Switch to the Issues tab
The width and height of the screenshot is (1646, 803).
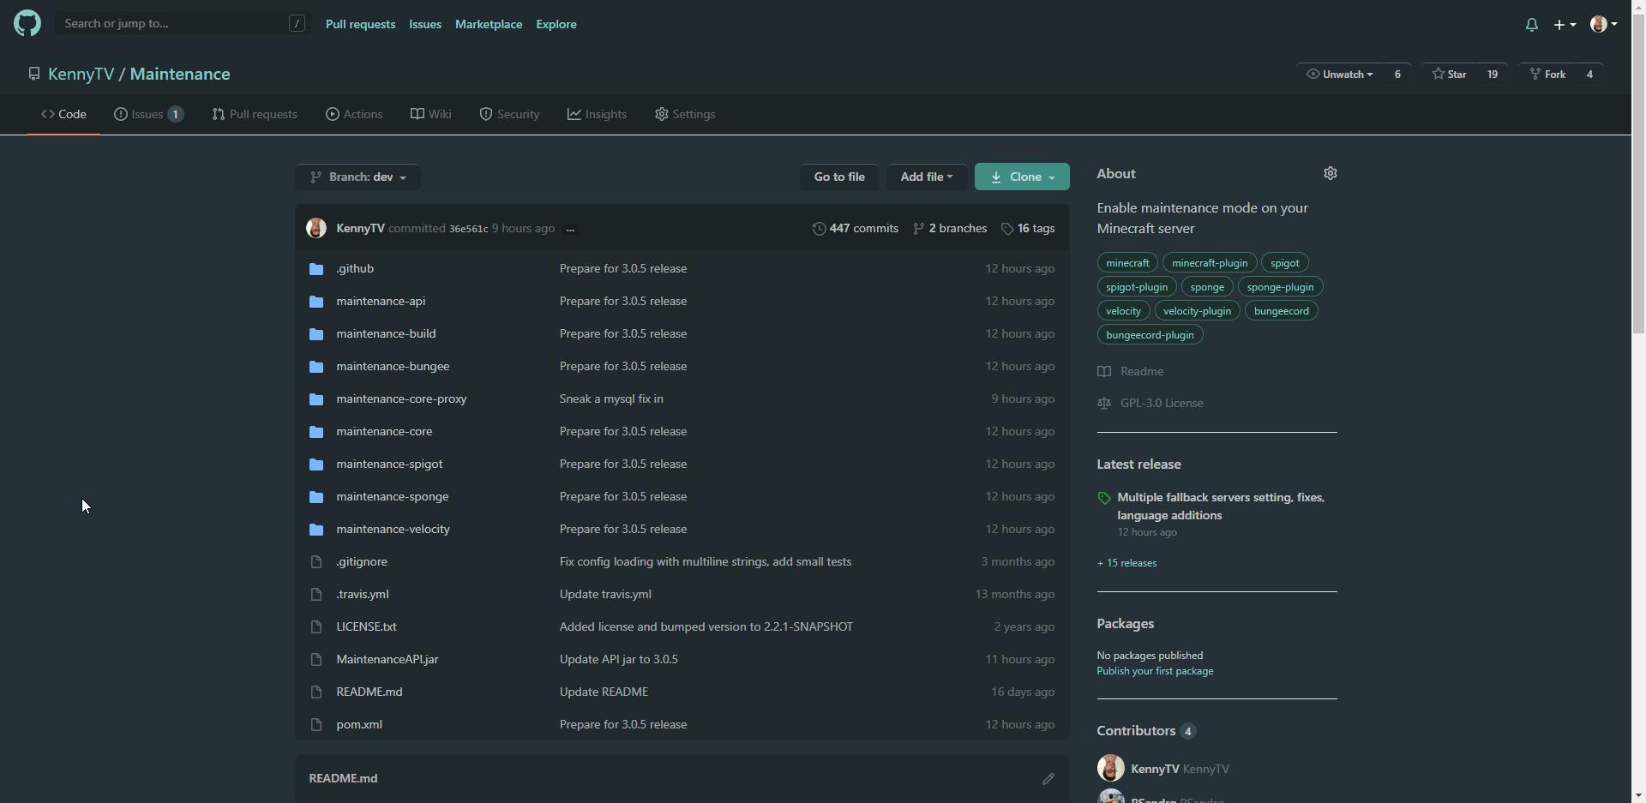149,114
